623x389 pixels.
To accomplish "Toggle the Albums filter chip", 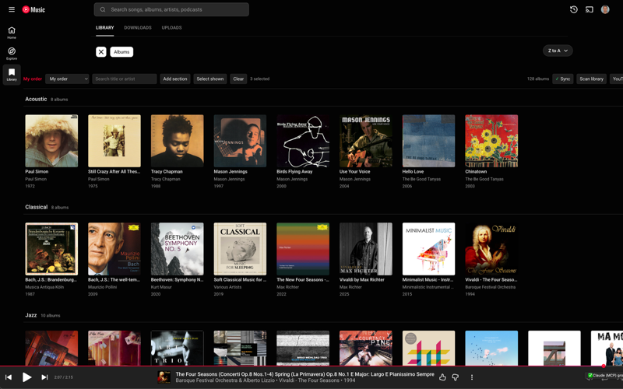I will [x=121, y=52].
